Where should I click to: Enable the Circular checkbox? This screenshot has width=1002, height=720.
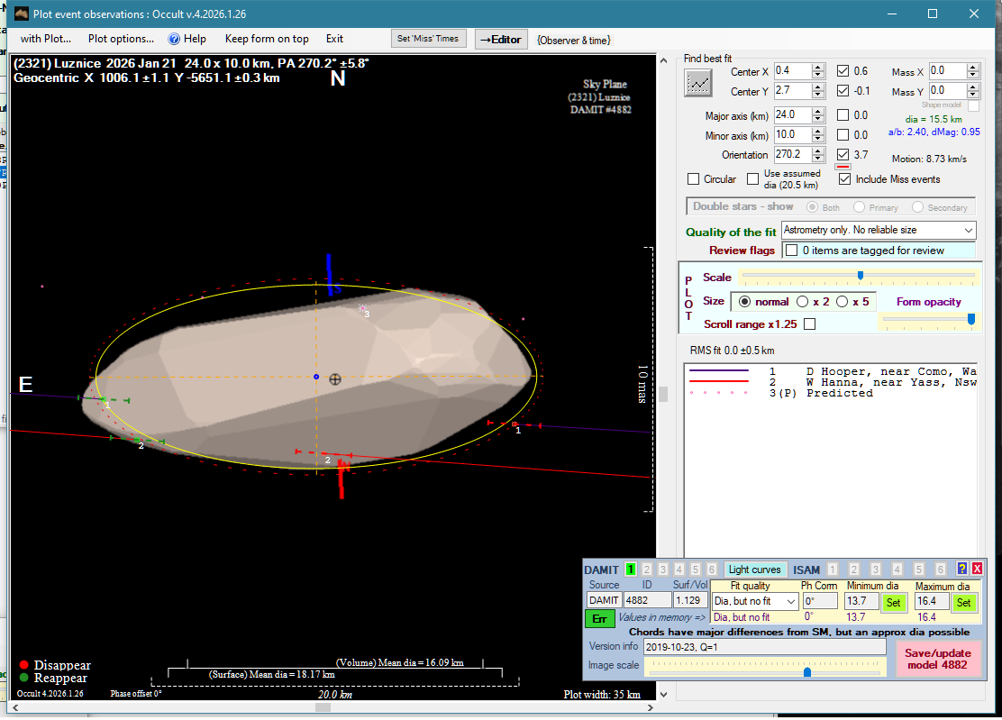(x=693, y=179)
